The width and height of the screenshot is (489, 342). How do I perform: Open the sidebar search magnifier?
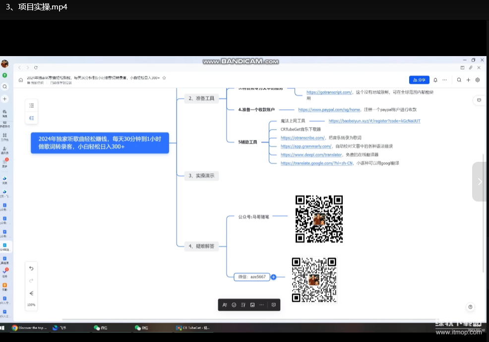click(x=4, y=87)
